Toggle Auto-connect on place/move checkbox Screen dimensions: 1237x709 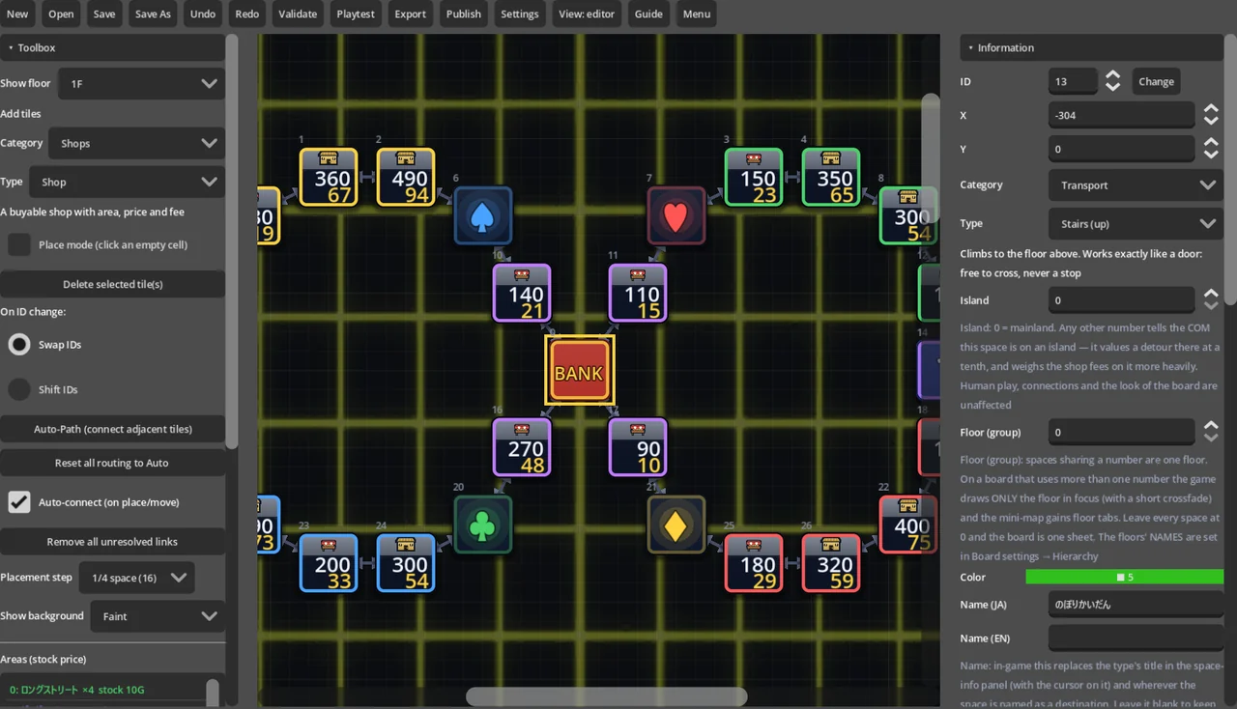pos(19,502)
